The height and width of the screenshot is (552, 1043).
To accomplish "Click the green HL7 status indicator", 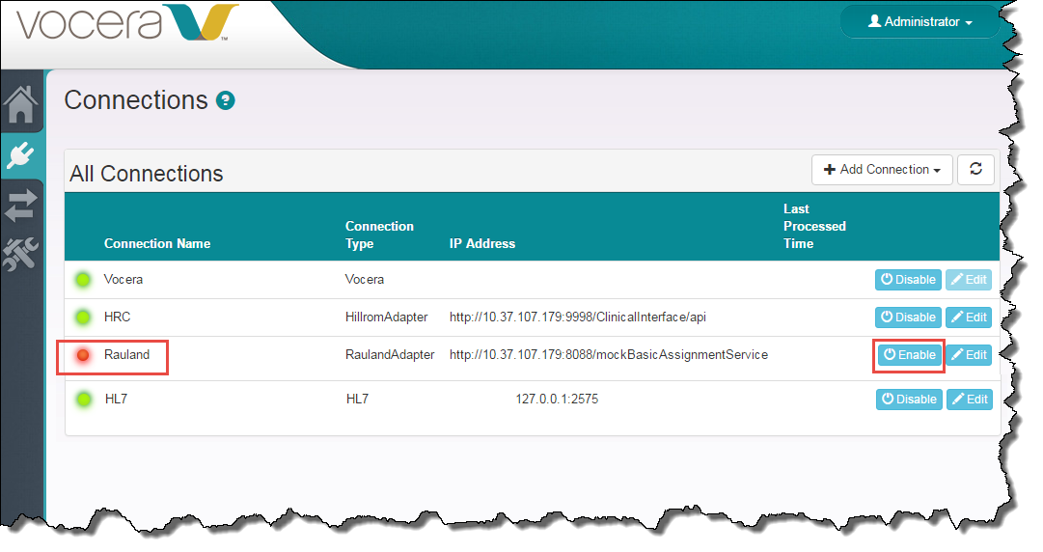I will (x=83, y=399).
